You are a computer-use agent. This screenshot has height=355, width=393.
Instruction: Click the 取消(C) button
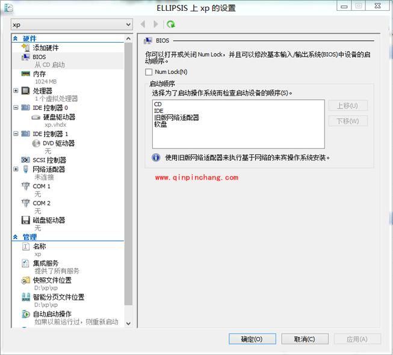pyautogui.click(x=305, y=339)
